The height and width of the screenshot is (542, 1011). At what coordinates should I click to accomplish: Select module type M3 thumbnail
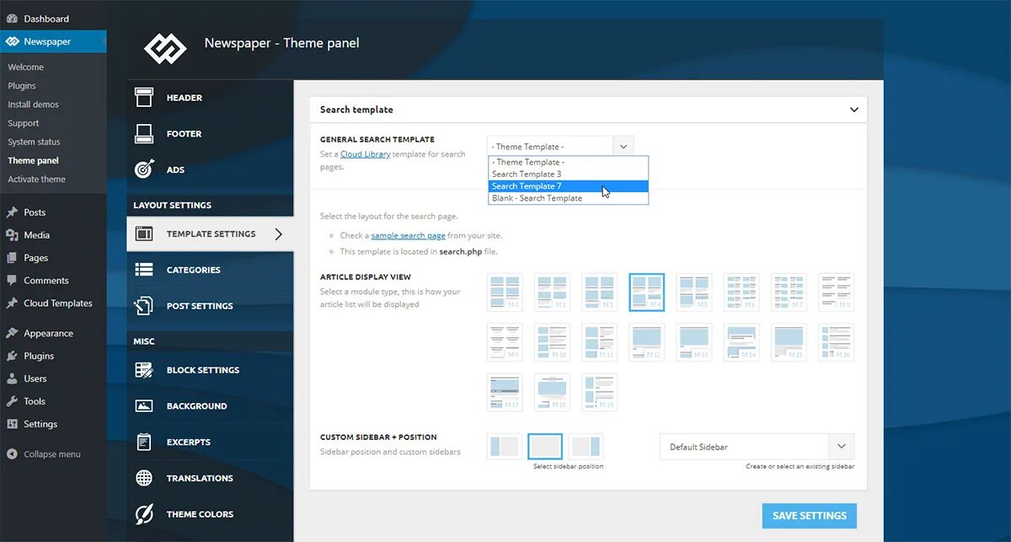coord(599,292)
